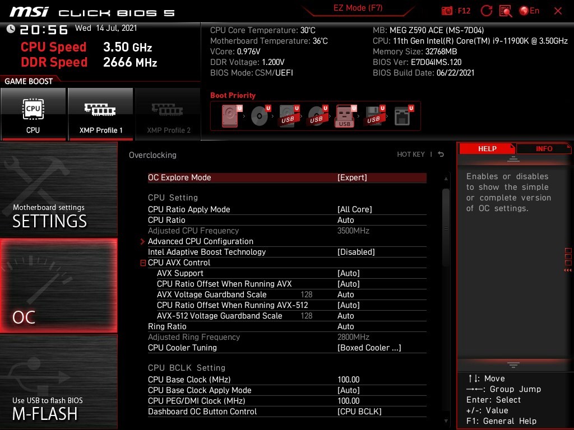This screenshot has height=430, width=574.
Task: Take a screenshot with the F12 camera icon
Action: (447, 11)
